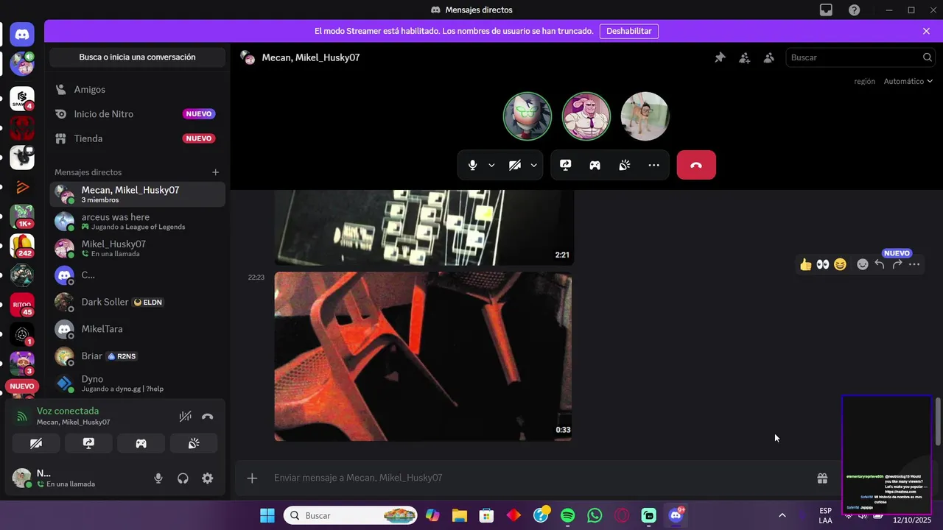Open the Automático region dropdown
943x530 pixels.
point(908,81)
